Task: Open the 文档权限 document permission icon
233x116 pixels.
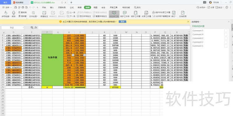Action: click(183, 13)
